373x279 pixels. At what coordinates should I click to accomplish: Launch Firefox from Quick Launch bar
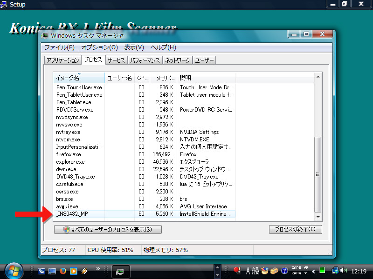tap(62, 271)
